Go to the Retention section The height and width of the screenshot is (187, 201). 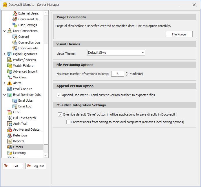(20, 136)
